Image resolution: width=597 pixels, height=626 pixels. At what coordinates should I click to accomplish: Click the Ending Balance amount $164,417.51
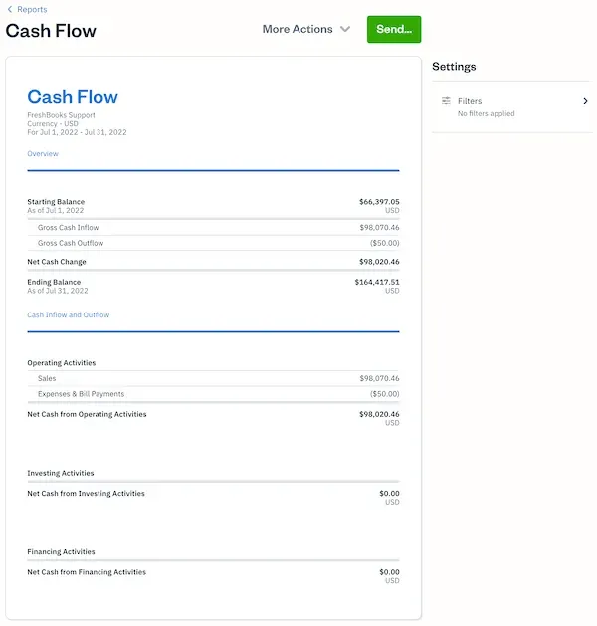[377, 282]
